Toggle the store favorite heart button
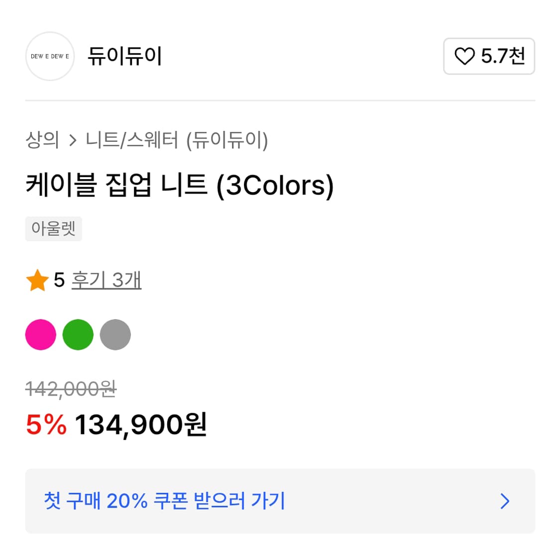Screen dimensions: 560x560 tap(488, 57)
